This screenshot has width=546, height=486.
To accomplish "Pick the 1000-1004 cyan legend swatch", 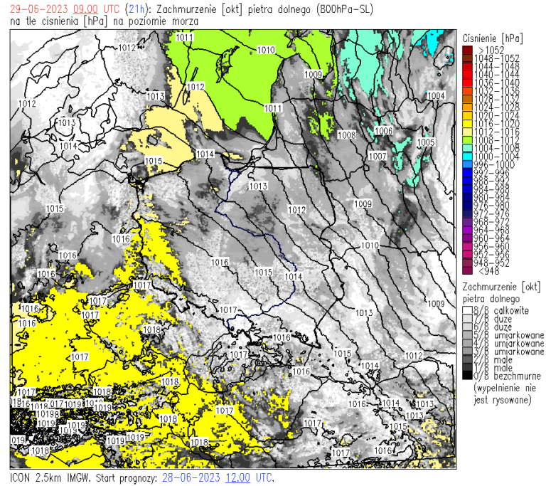I will (466, 156).
